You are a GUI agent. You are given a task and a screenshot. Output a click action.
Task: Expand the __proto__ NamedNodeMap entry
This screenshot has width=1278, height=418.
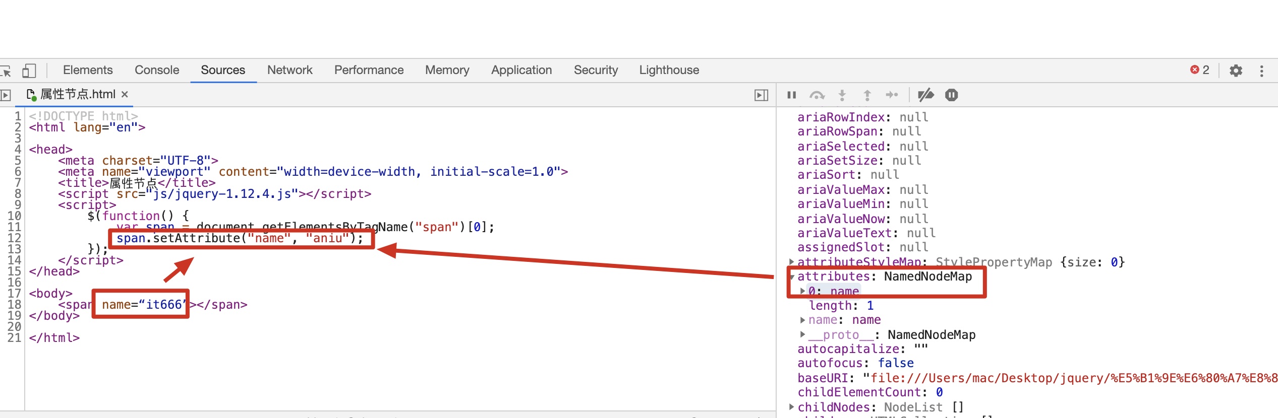[x=802, y=334]
